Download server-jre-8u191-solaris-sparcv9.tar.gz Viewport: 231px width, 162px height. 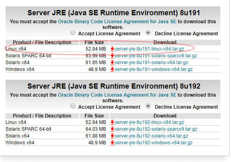pyautogui.click(x=156, y=56)
